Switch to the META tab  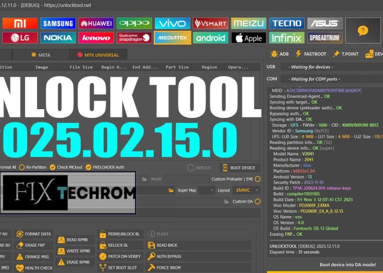[x=41, y=55]
